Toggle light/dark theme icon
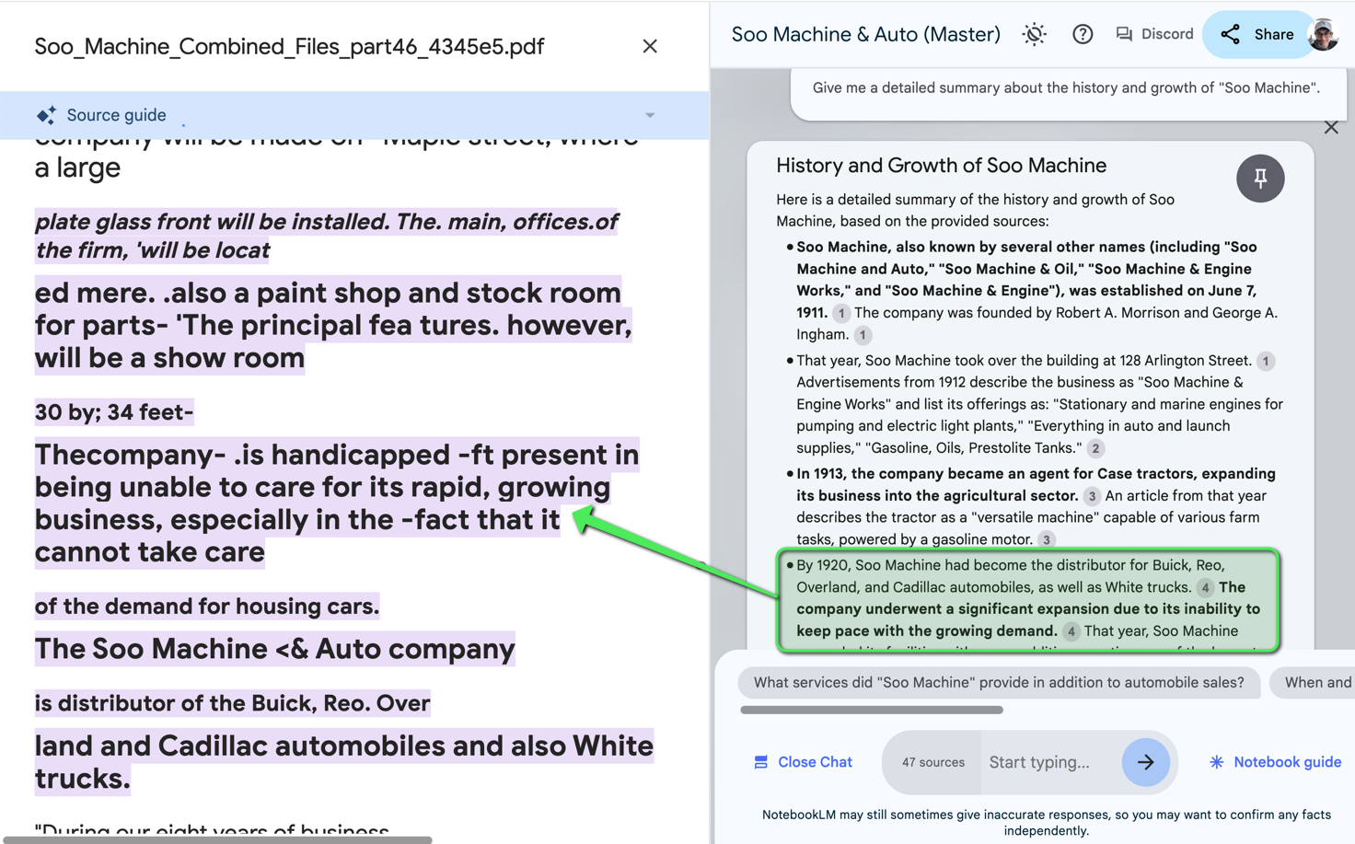This screenshot has width=1355, height=844. coord(1035,34)
